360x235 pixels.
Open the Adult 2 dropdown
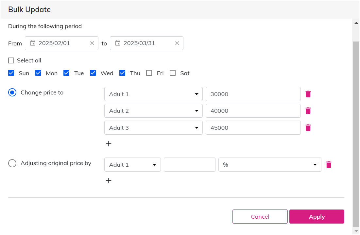153,111
